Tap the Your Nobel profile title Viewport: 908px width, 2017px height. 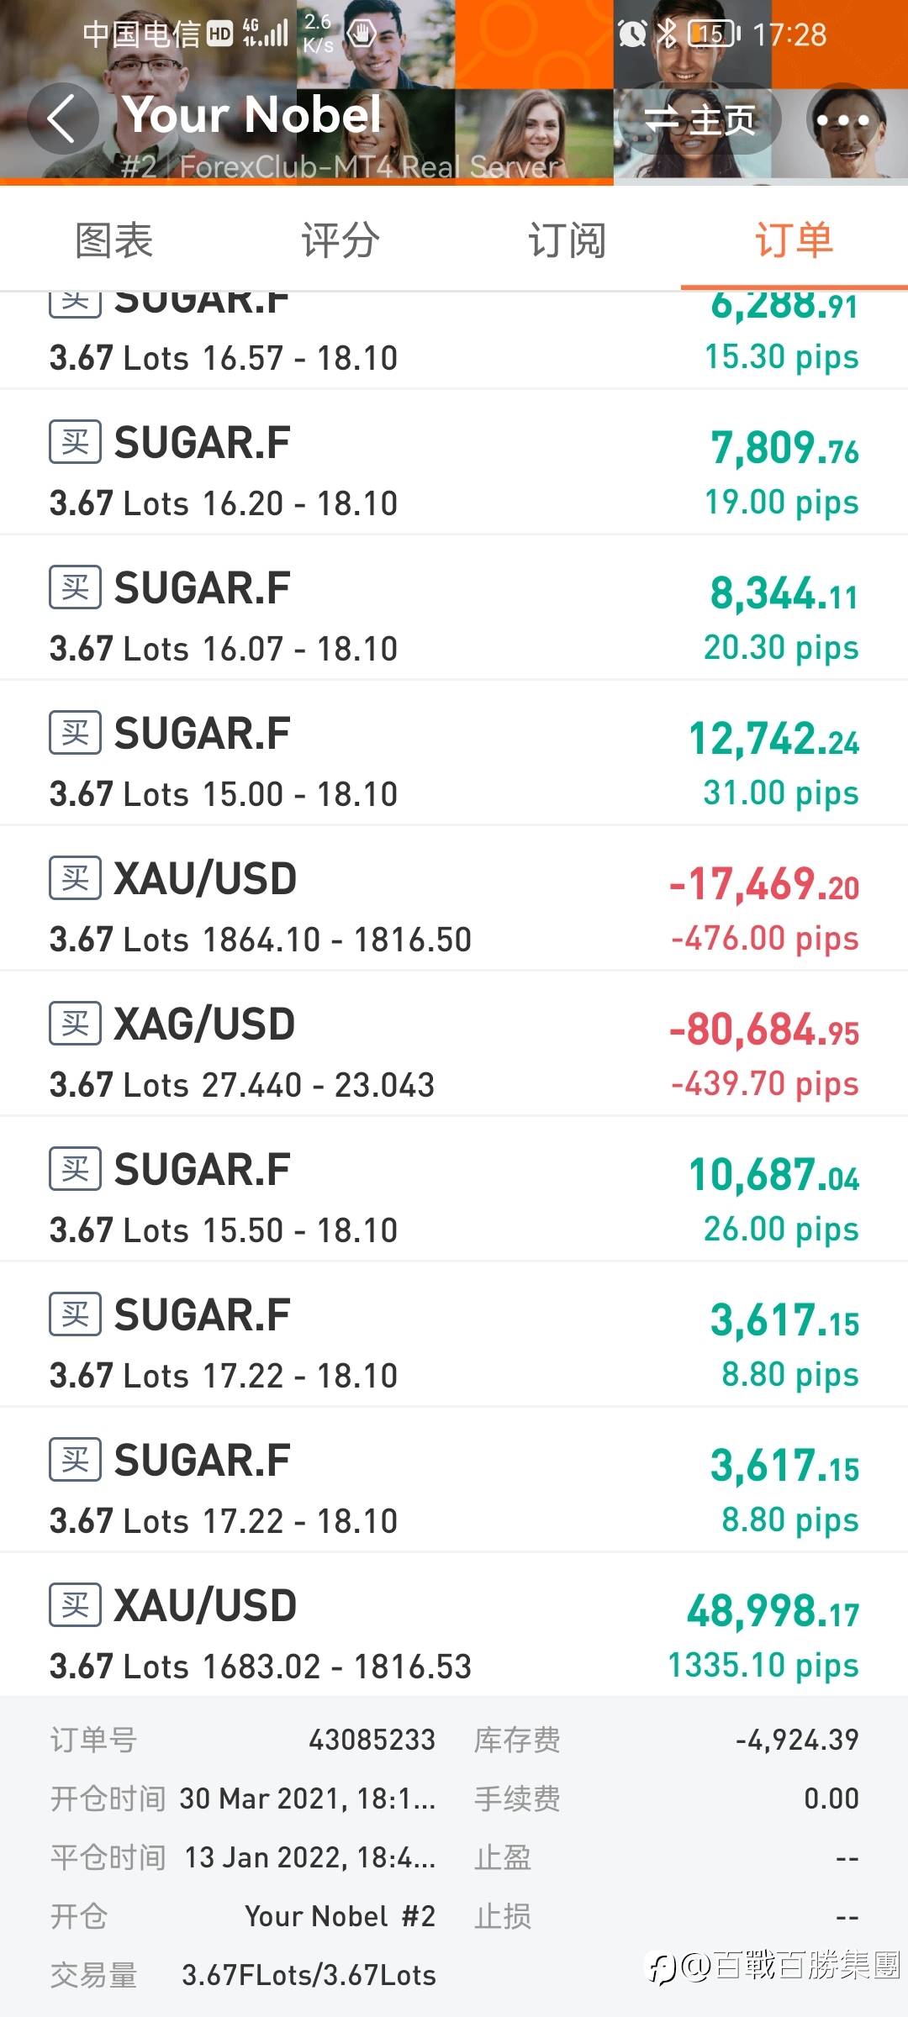point(252,114)
